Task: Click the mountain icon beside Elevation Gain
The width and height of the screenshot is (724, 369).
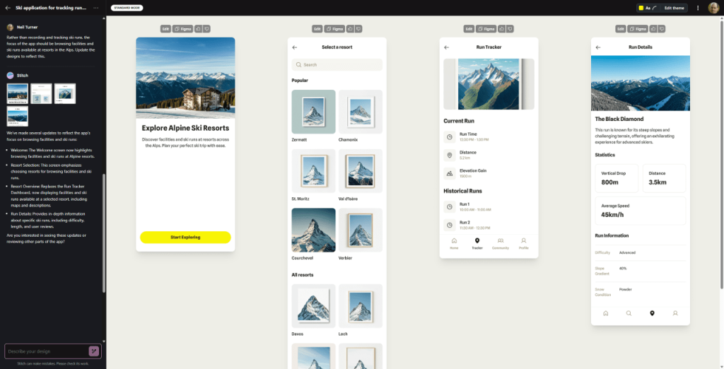Action: click(450, 174)
